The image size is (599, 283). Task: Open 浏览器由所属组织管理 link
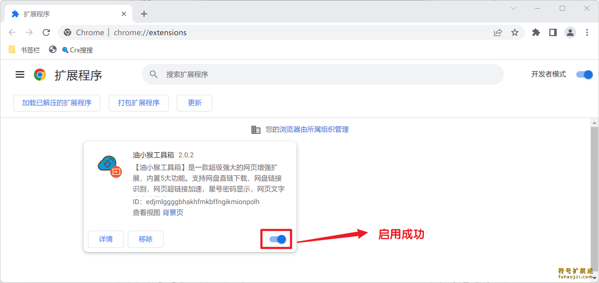[314, 129]
